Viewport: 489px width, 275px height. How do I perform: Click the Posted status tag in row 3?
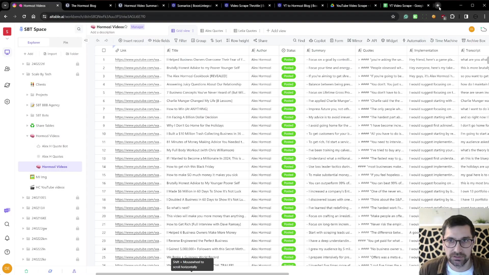(x=289, y=76)
